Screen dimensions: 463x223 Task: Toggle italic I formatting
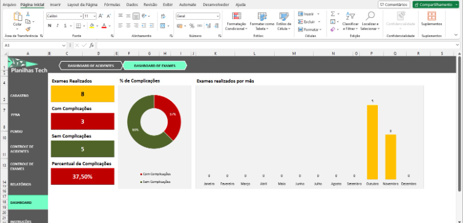tap(57, 26)
